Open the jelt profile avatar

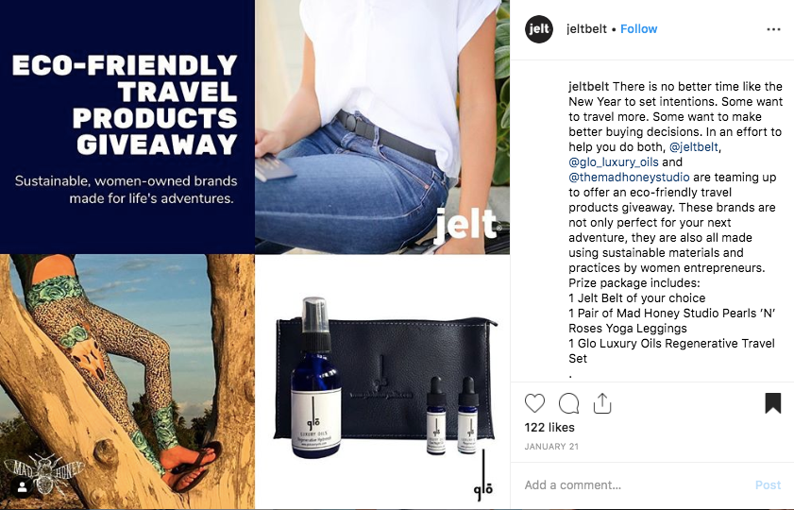coord(539,29)
